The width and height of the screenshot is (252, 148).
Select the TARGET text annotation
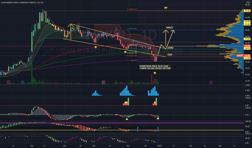(169, 28)
